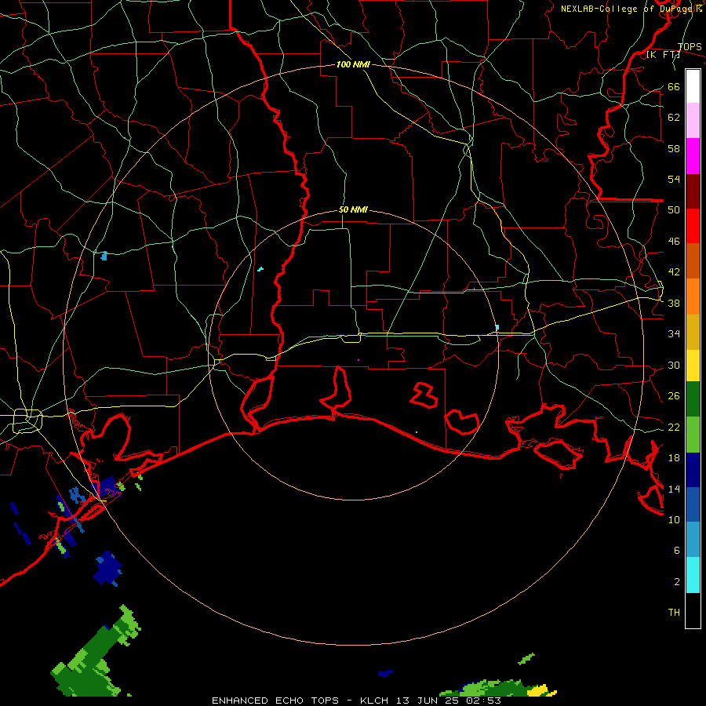Click the "TH" threshold label
The height and width of the screenshot is (706, 706).
[674, 613]
